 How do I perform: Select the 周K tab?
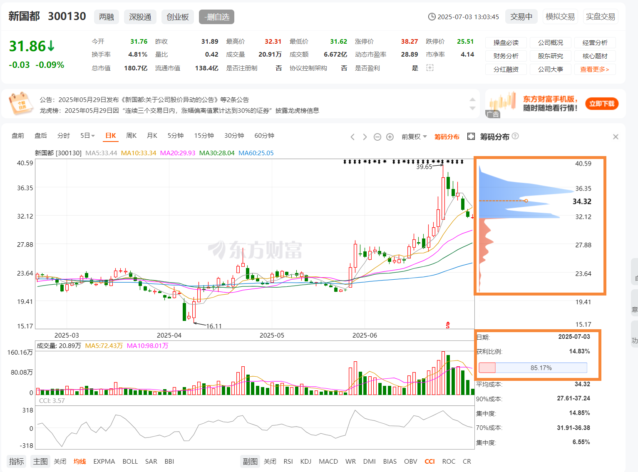(132, 136)
